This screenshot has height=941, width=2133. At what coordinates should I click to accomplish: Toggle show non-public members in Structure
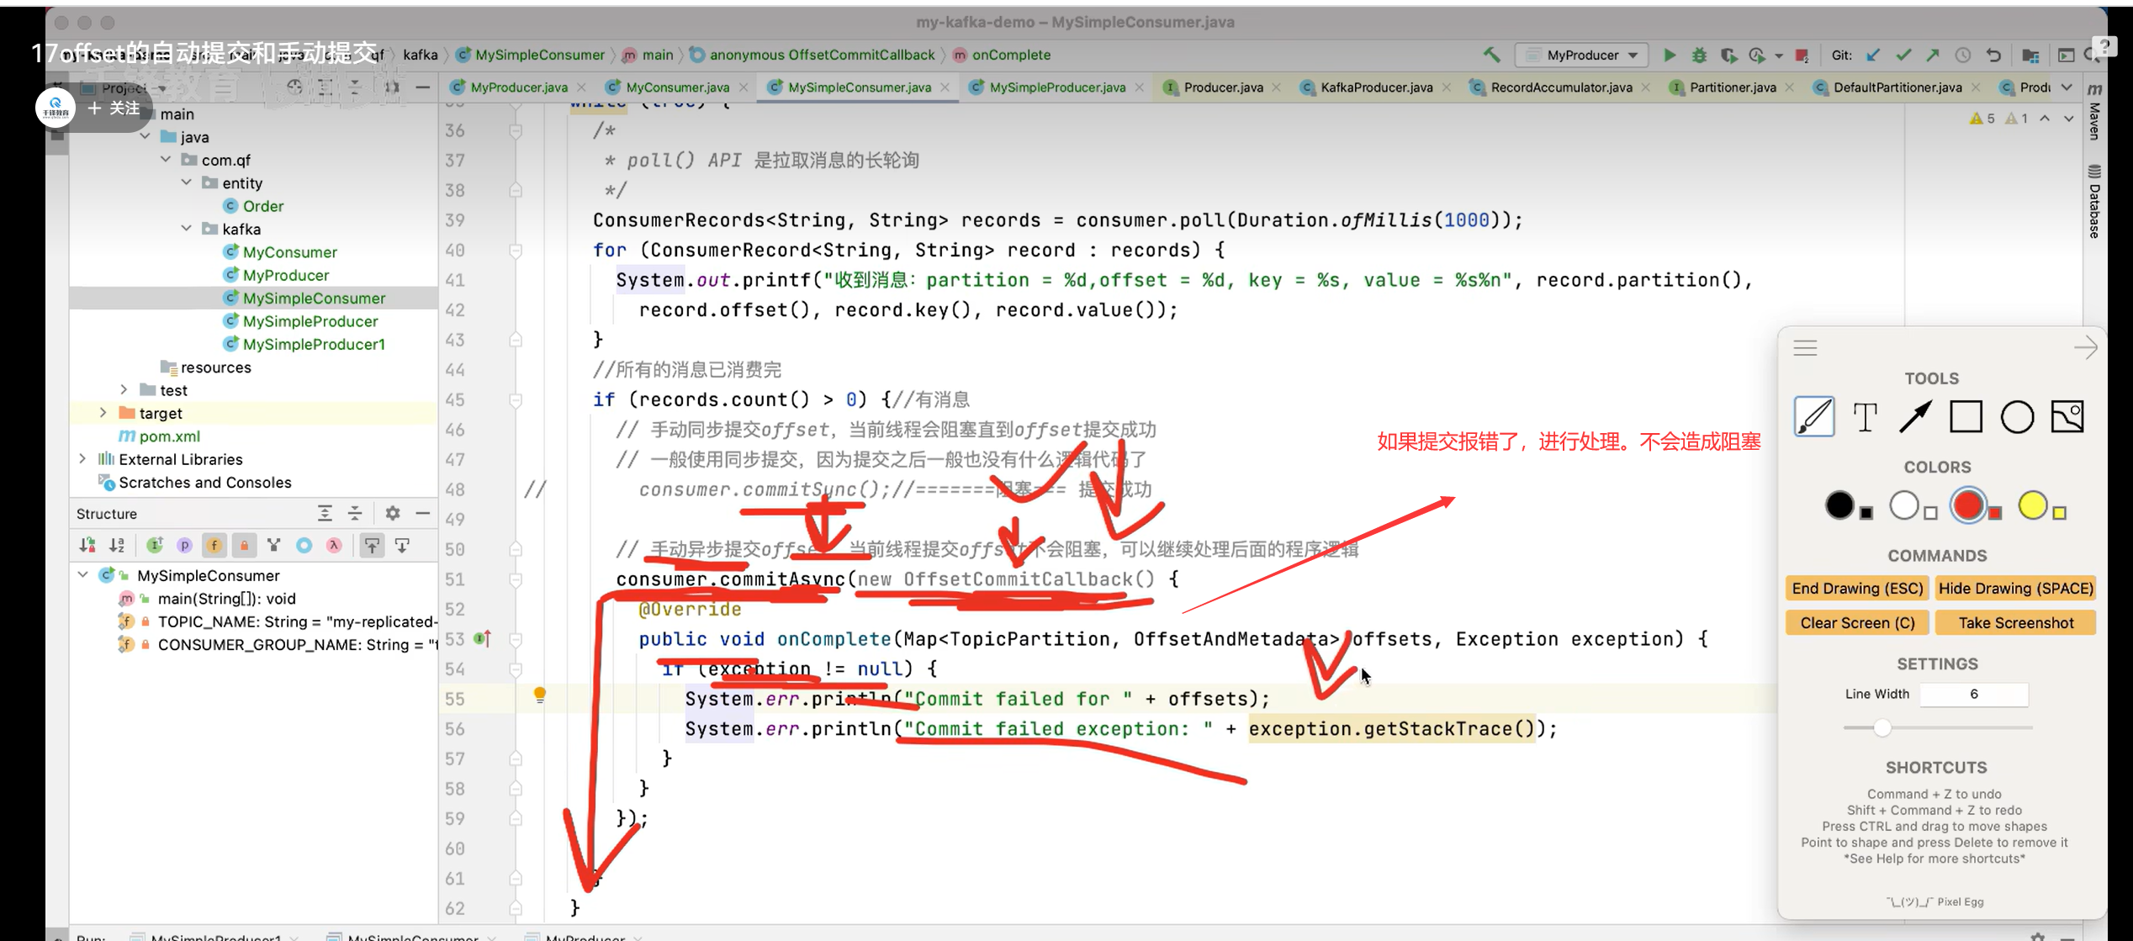point(245,545)
